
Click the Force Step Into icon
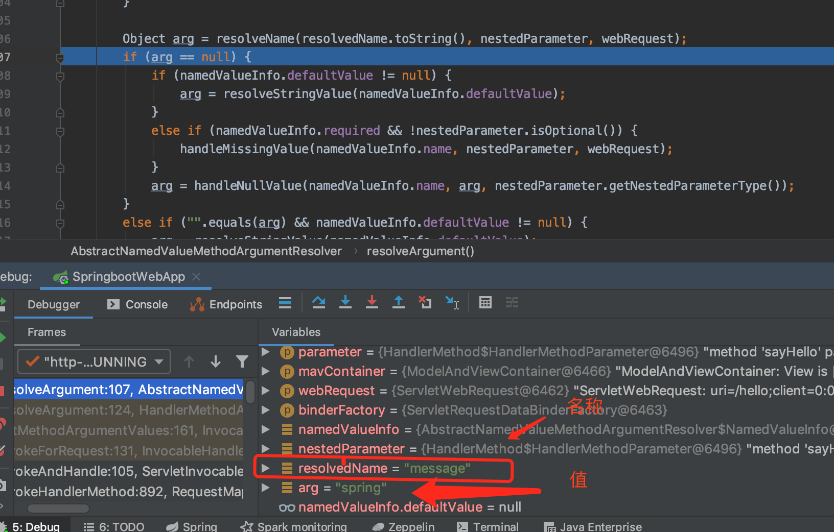click(372, 303)
